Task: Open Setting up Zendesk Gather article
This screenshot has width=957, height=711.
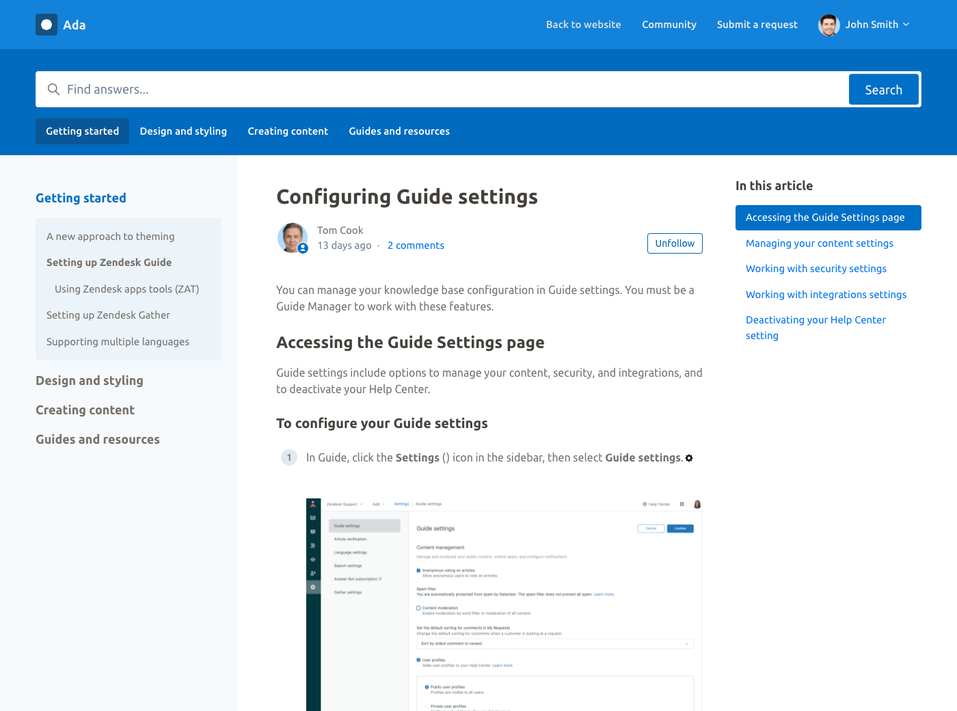Action: (x=108, y=315)
